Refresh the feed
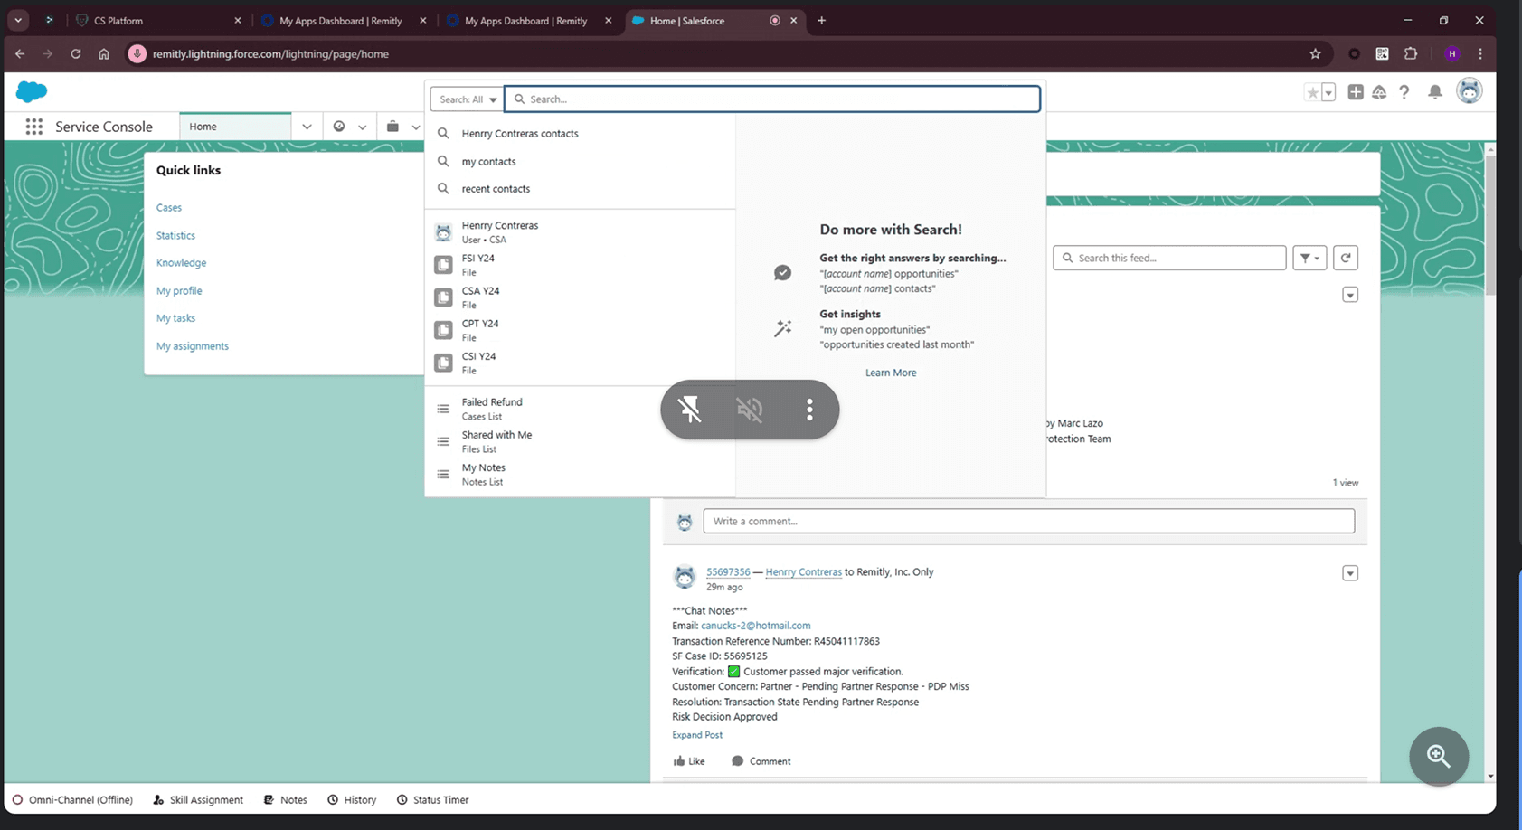Image resolution: width=1522 pixels, height=830 pixels. (1346, 258)
